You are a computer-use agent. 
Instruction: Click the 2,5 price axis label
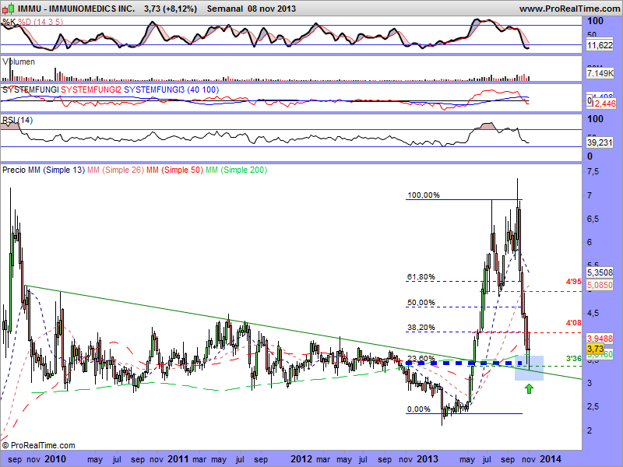[593, 406]
